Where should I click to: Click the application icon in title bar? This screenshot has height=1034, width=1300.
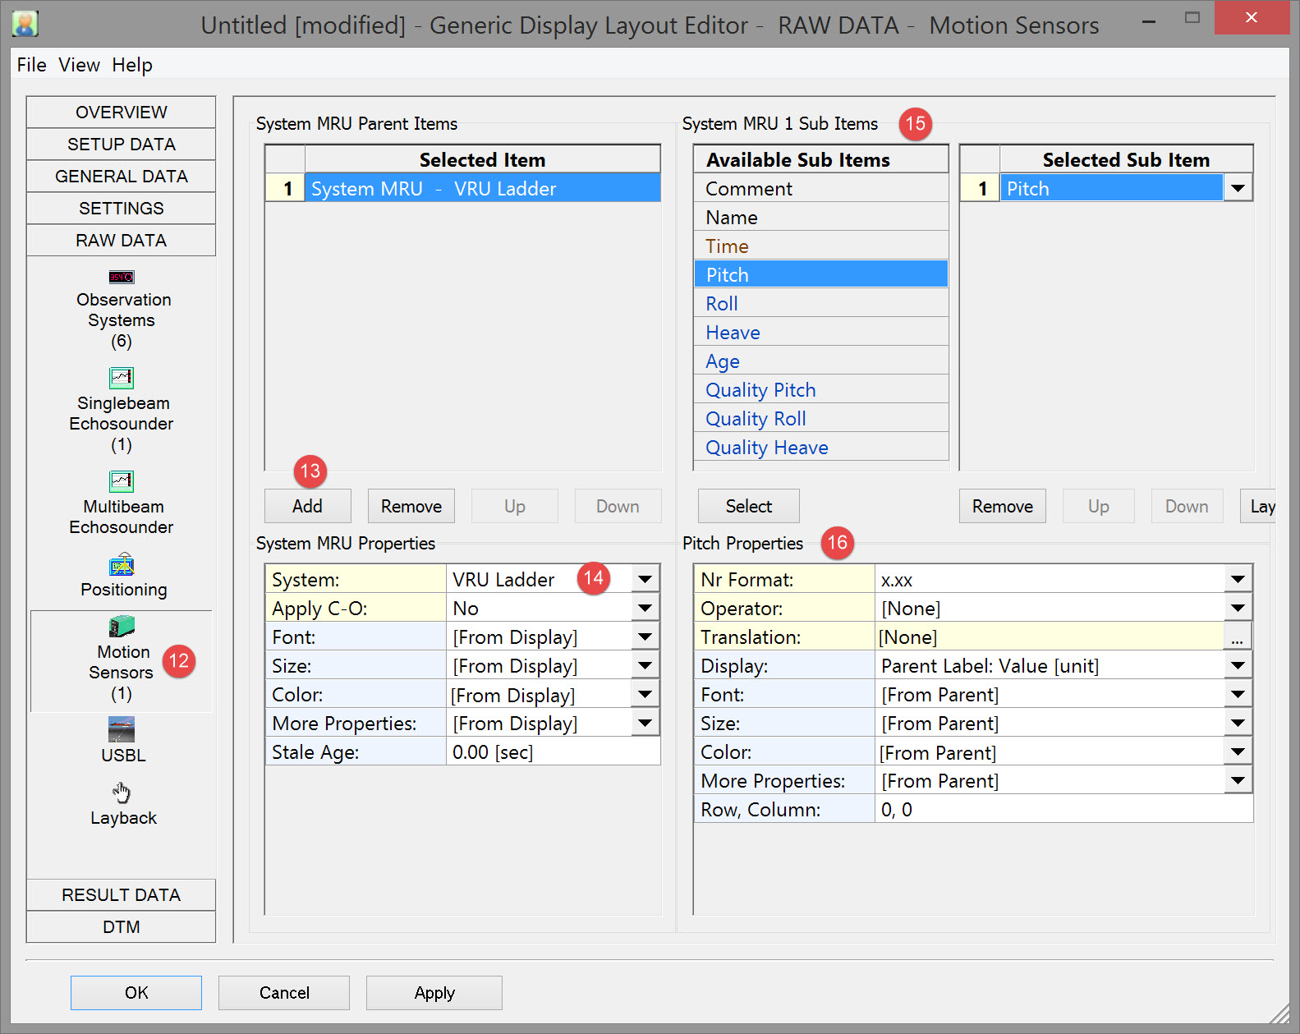[25, 25]
